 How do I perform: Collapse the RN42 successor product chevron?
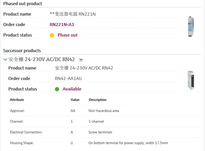pos(5,60)
